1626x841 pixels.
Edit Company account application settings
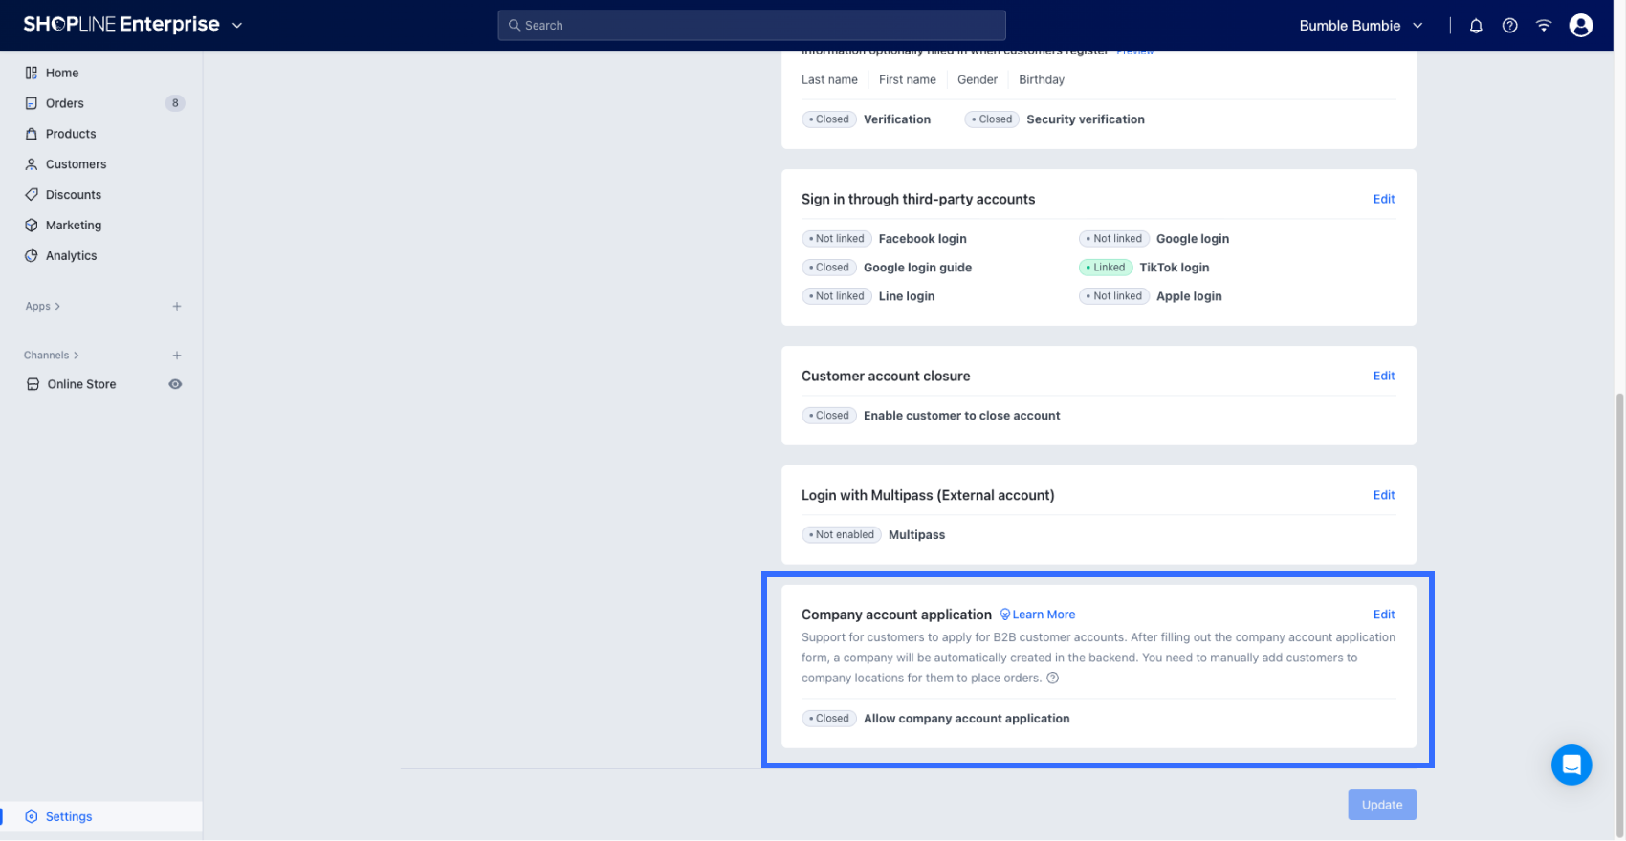[x=1383, y=615]
